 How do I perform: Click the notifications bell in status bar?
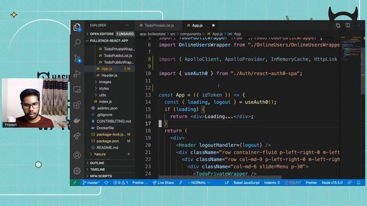point(358,183)
